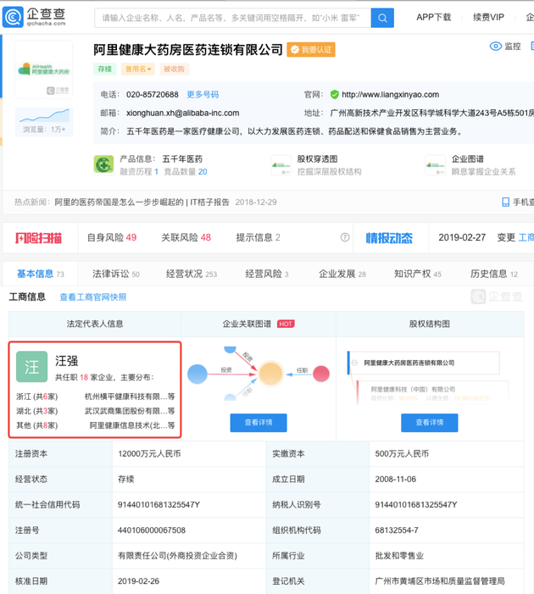Click the 企业图谱 icon
The width and height of the screenshot is (534, 594).
pos(436,164)
